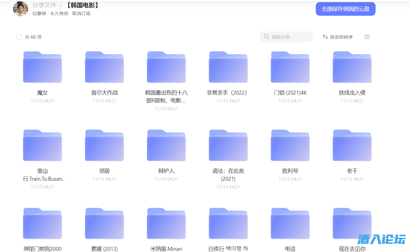Switch to list view with the layout icon
Image resolution: width=410 pixels, height=252 pixels.
(x=367, y=37)
